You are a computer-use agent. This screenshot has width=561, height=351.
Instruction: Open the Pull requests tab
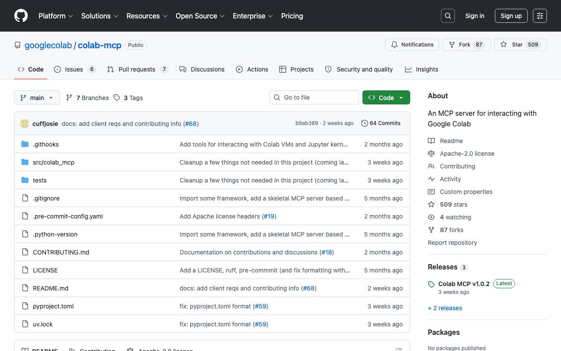click(x=137, y=69)
